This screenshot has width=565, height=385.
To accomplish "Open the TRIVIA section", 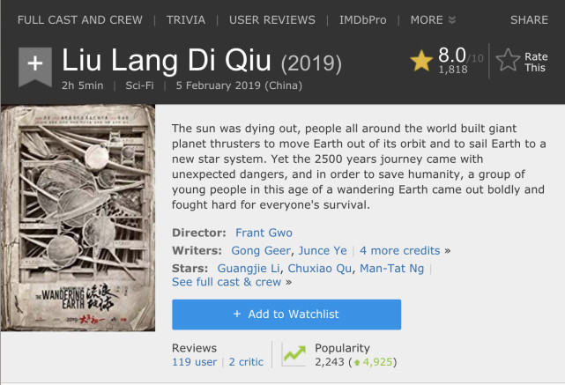I will pyautogui.click(x=186, y=19).
